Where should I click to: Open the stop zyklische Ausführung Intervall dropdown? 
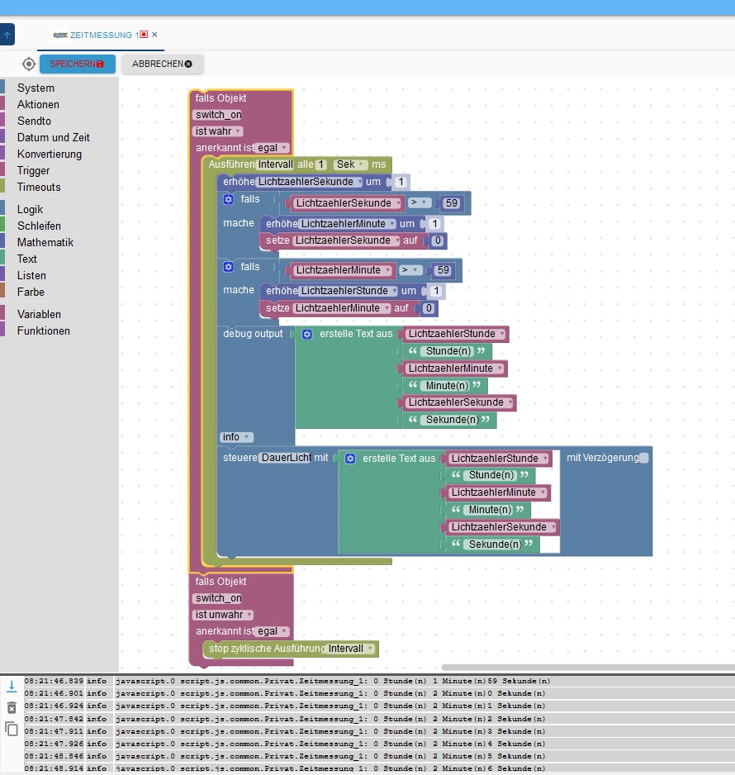[x=351, y=649]
